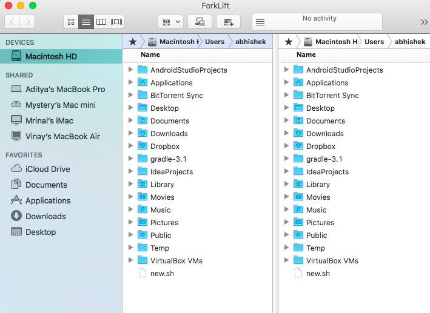
Task: Select Music folder icon in left pane
Action: (x=143, y=209)
